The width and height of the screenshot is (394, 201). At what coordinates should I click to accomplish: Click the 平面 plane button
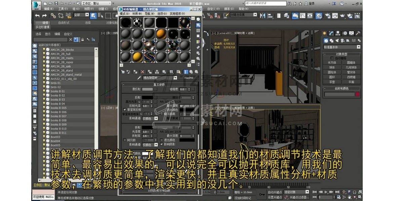[x=351, y=82]
